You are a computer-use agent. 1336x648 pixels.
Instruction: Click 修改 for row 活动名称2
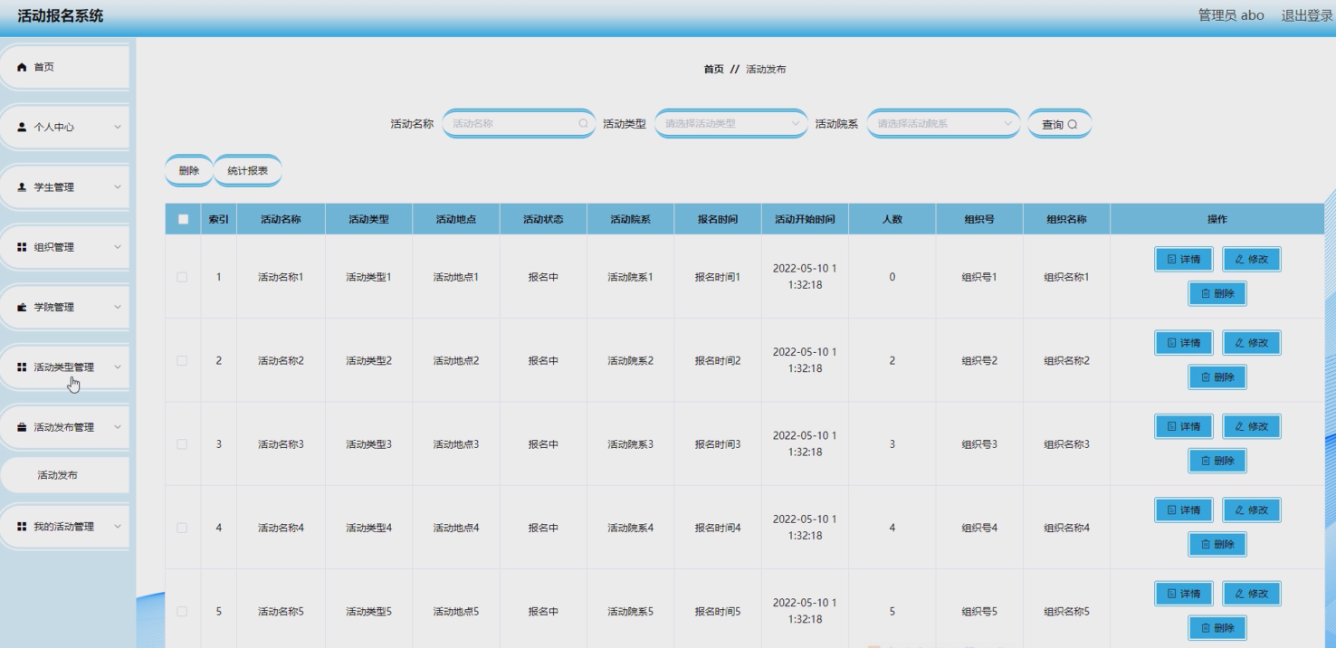(1252, 343)
